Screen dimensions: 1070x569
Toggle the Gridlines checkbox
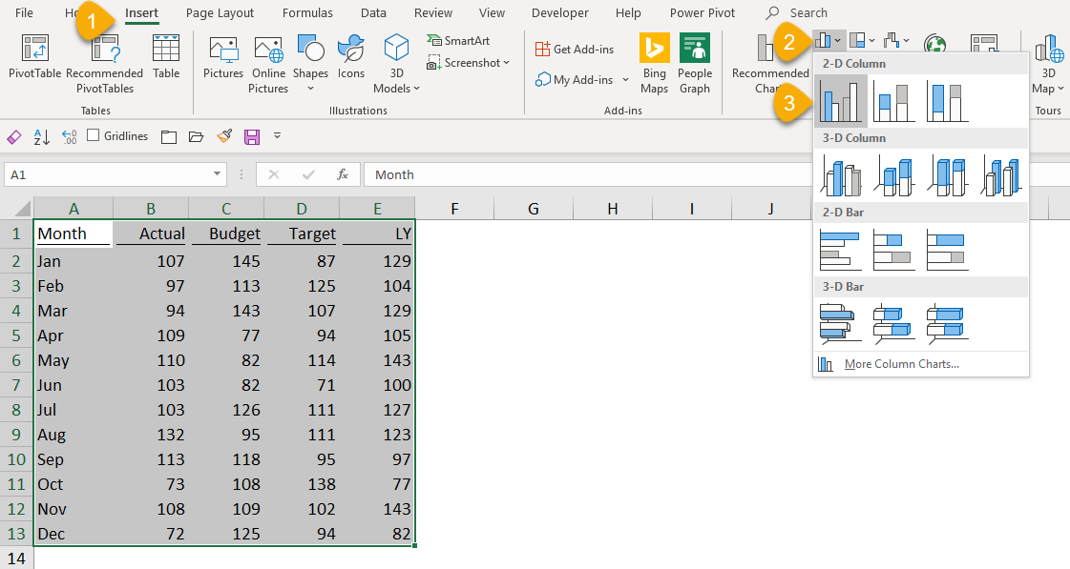94,135
